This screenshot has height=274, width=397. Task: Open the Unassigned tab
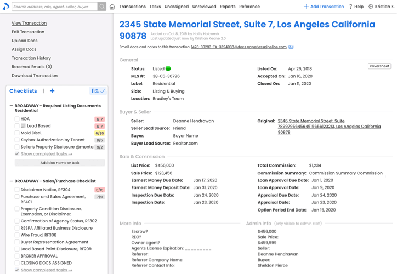pyautogui.click(x=177, y=7)
